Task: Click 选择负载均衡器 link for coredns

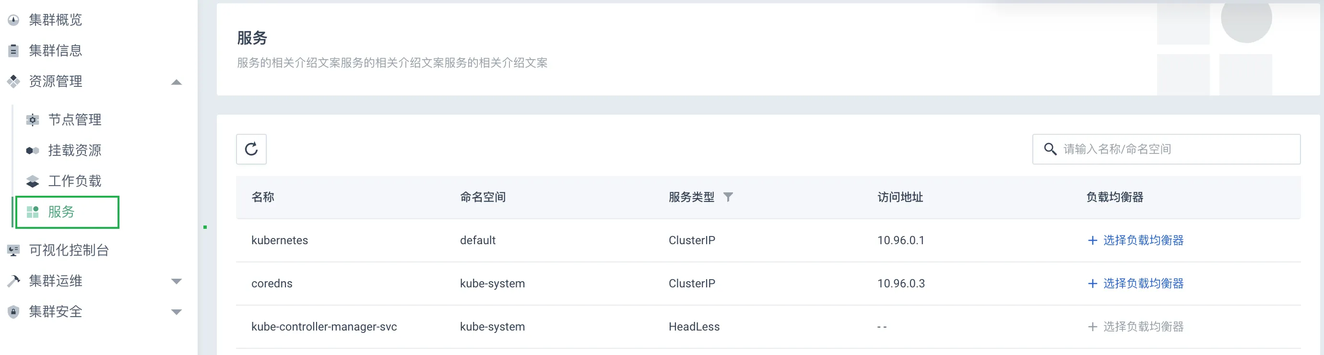Action: 1144,284
